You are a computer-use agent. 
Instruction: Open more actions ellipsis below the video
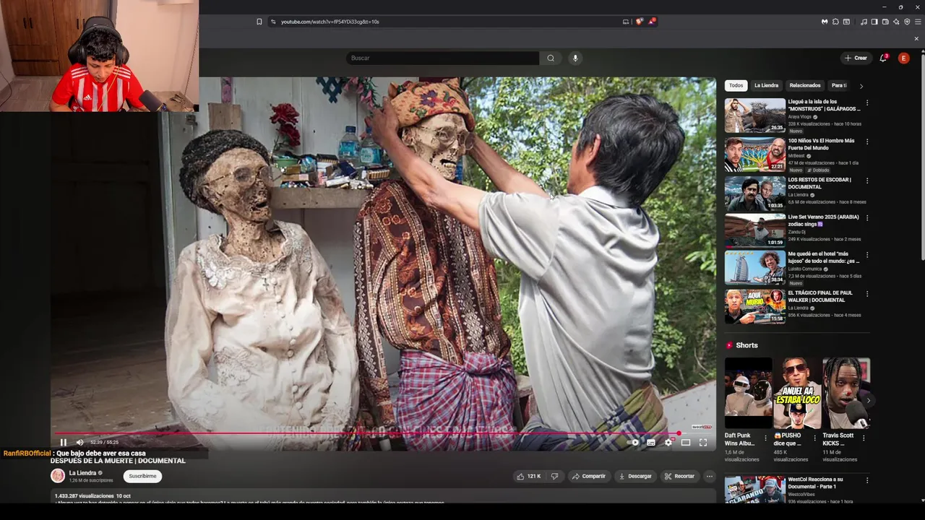click(x=710, y=476)
